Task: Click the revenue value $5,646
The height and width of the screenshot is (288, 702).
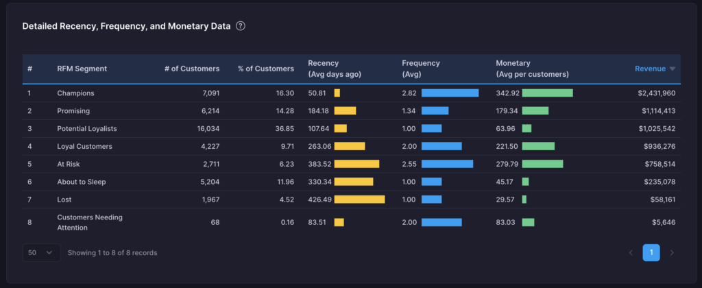Action: coord(664,222)
